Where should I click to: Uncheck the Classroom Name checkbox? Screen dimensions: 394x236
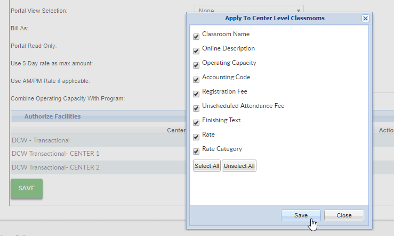point(196,37)
